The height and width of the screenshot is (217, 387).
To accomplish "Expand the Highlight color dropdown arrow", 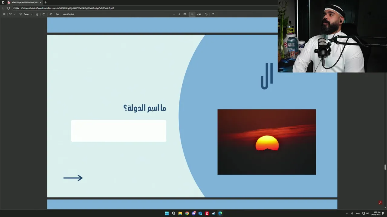I will [x=14, y=14].
